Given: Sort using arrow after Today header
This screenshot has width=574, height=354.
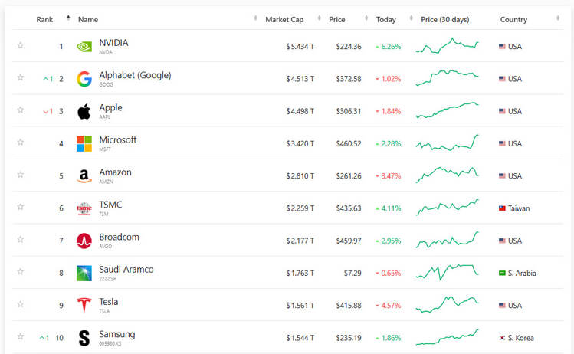Looking at the screenshot, I should [x=411, y=18].
